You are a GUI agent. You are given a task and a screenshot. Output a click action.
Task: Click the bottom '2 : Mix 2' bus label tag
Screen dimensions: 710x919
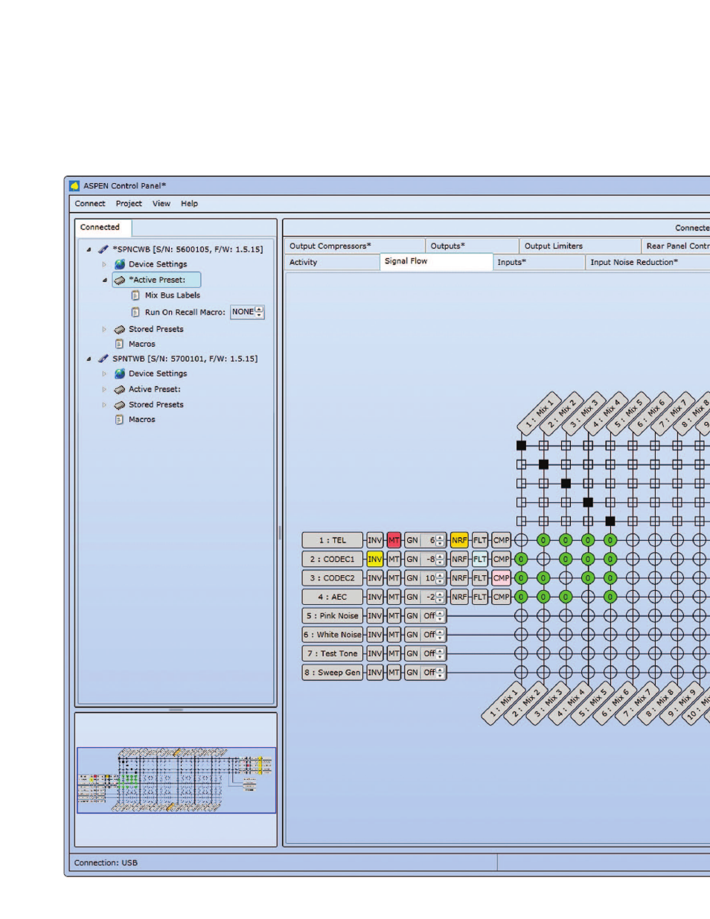click(x=525, y=702)
